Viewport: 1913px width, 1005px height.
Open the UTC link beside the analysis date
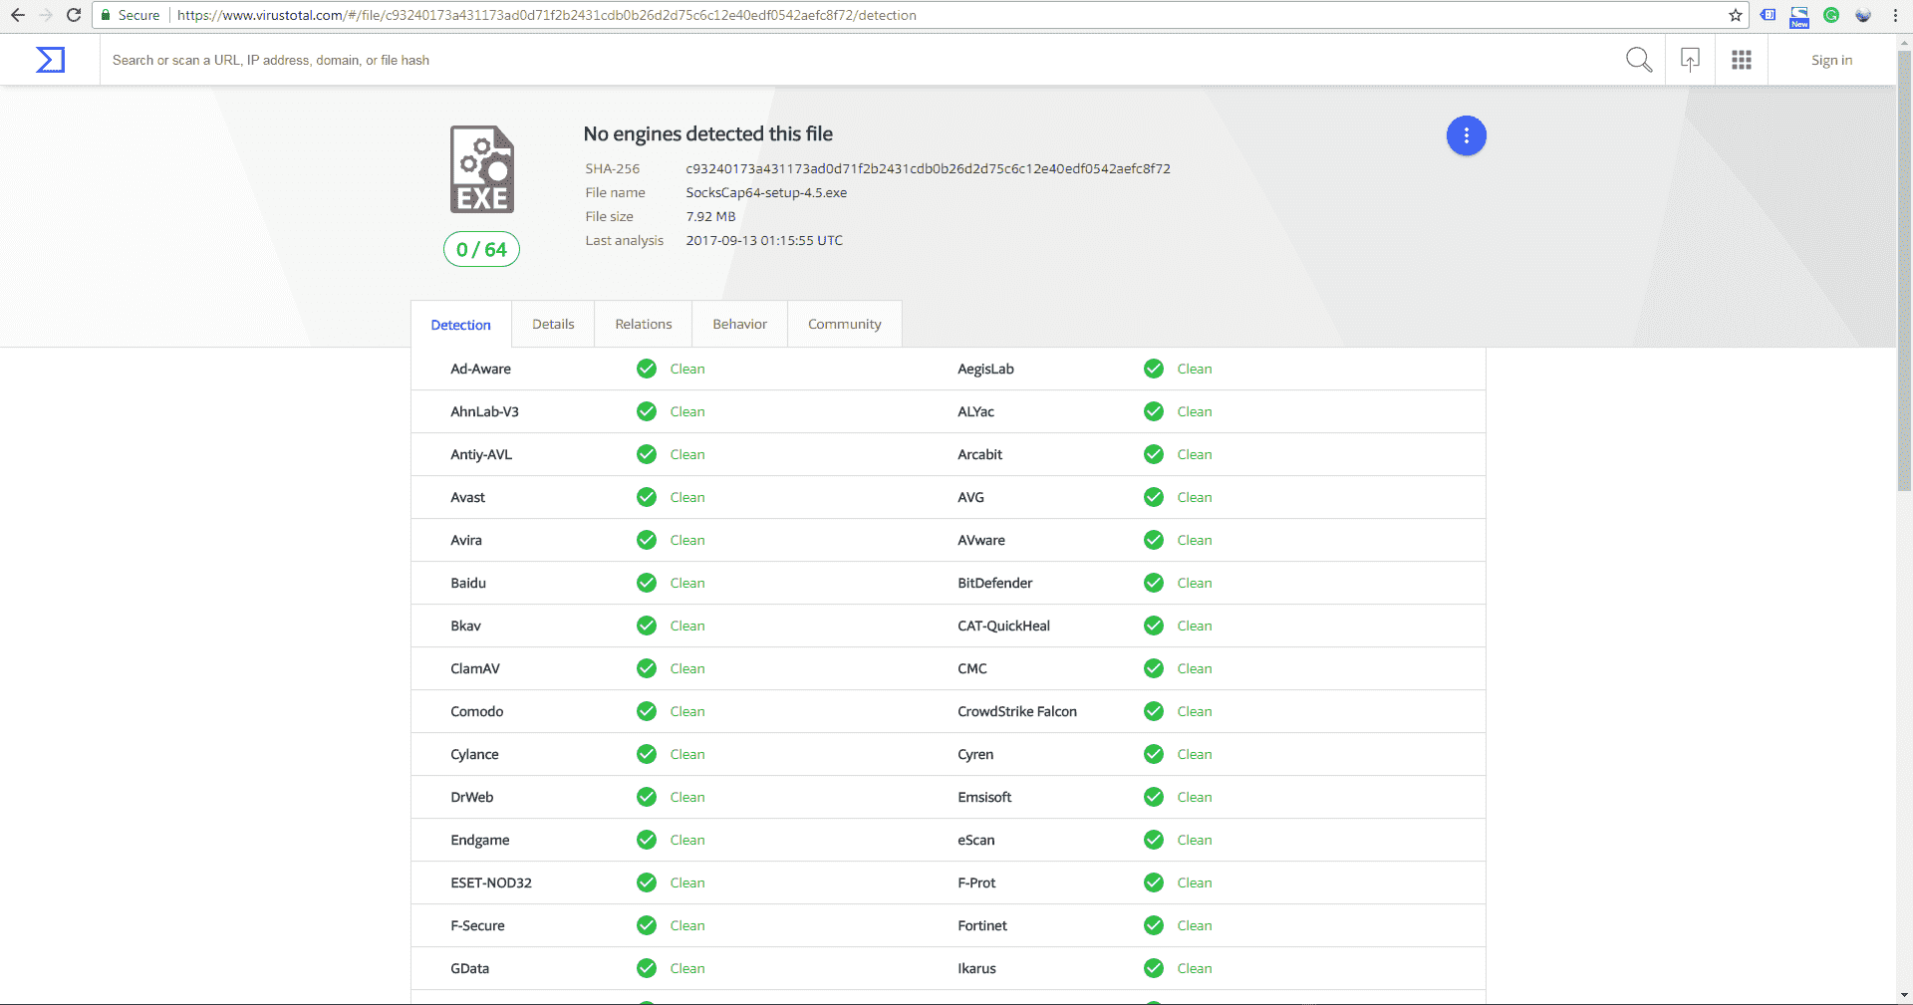(x=830, y=240)
